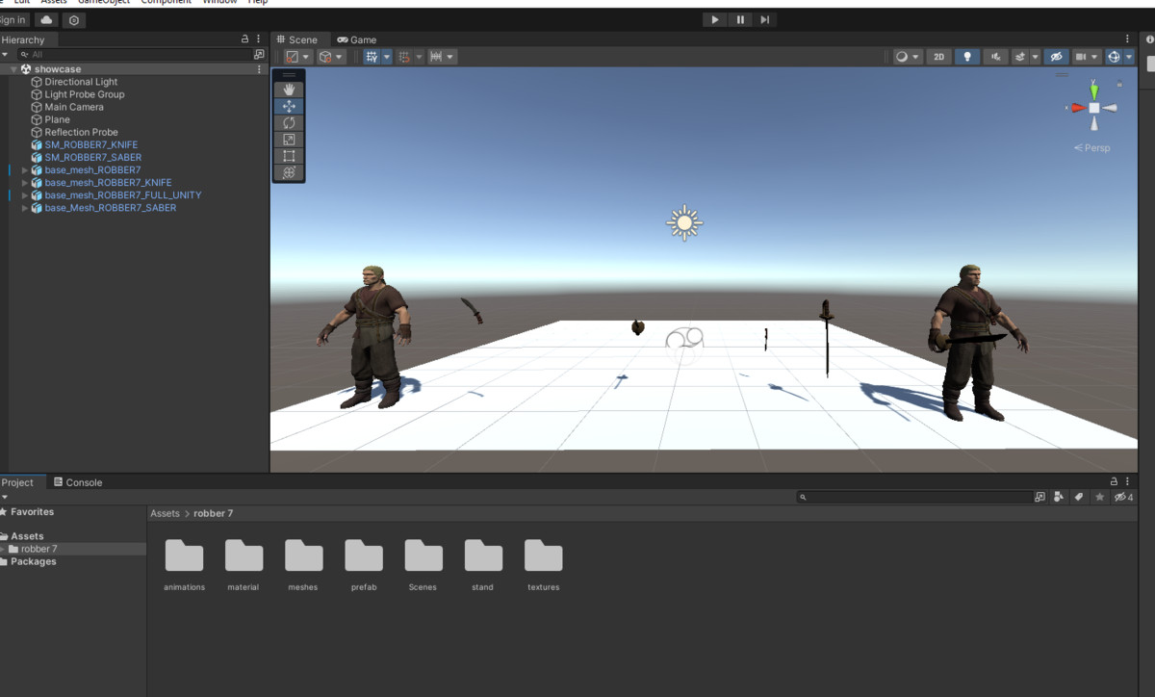The height and width of the screenshot is (697, 1155).
Task: Open the Console tab
Action: click(78, 482)
